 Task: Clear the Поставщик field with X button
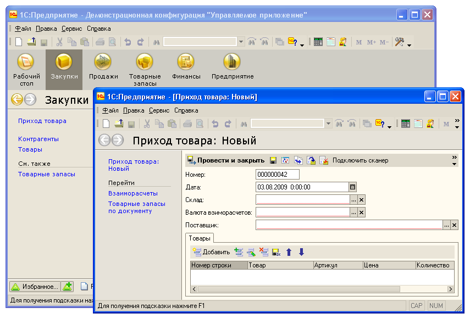pos(455,225)
